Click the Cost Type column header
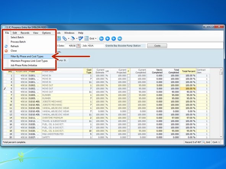The width and height of the screenshot is (226, 169). [x=88, y=71]
